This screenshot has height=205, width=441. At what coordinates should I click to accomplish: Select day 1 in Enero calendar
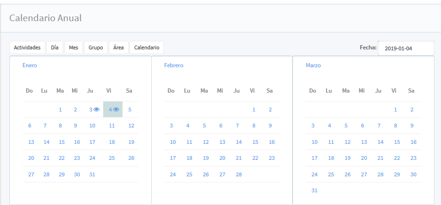(60, 110)
